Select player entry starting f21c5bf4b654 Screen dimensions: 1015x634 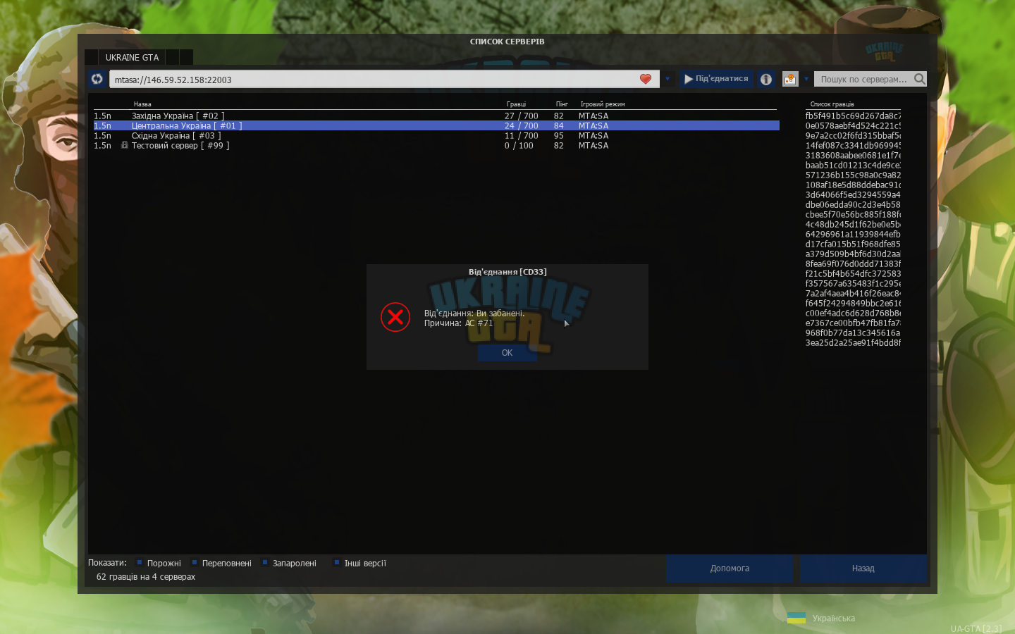(853, 273)
